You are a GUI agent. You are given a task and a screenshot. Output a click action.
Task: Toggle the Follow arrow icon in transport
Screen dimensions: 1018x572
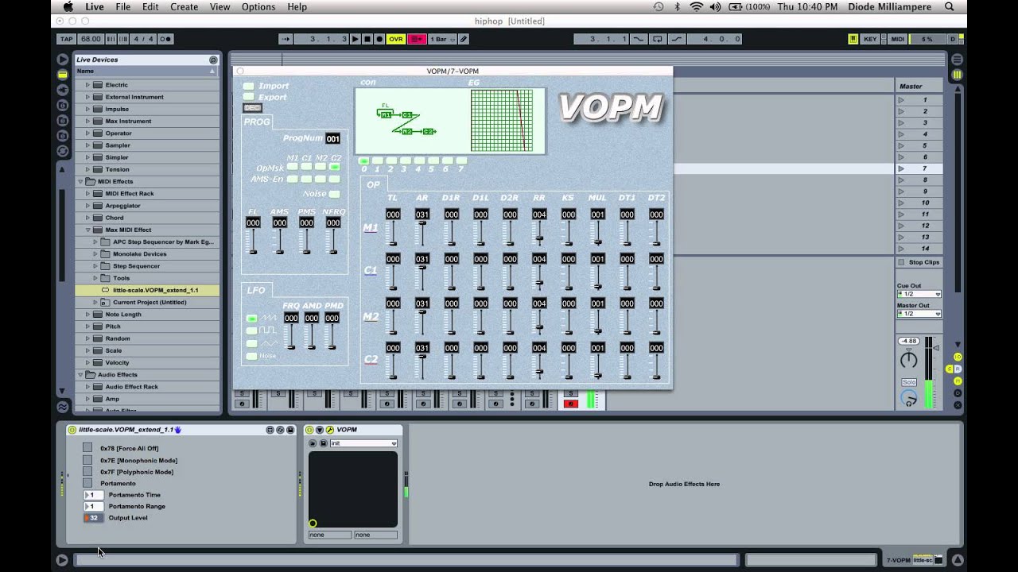pyautogui.click(x=286, y=39)
